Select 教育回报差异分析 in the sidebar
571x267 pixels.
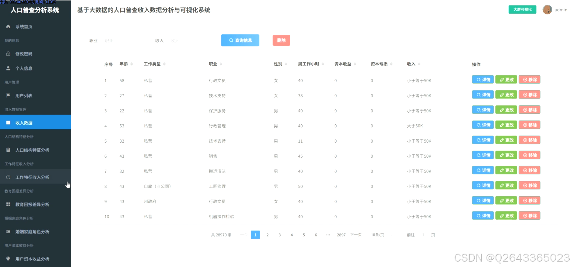click(35, 204)
